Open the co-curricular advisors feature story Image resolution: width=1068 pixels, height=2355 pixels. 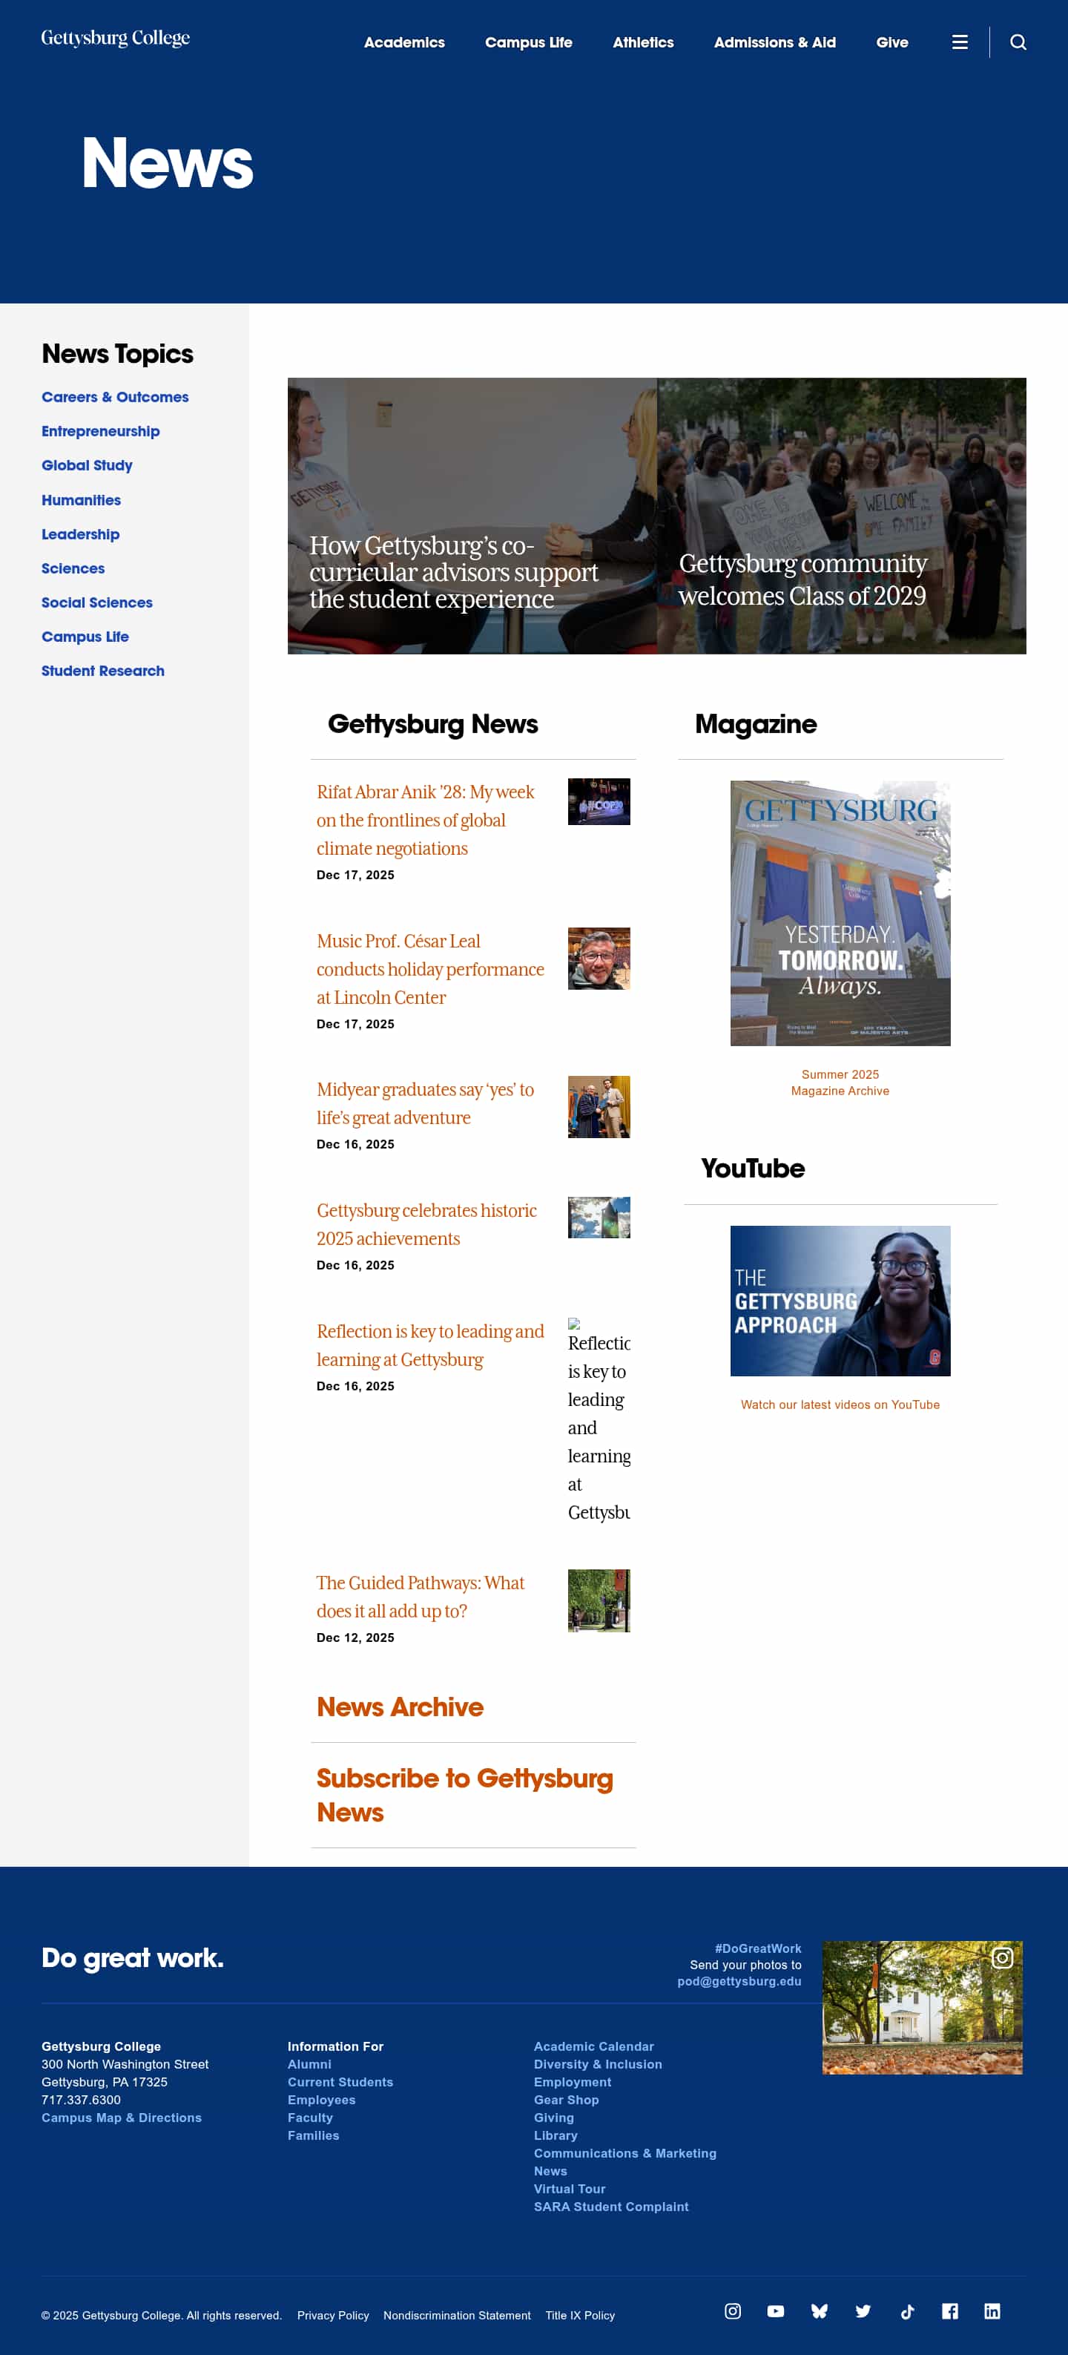[x=472, y=516]
